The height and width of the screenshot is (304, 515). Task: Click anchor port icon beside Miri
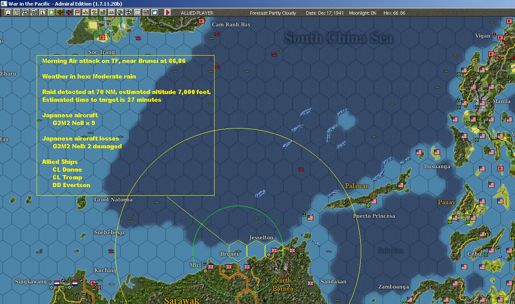(205, 263)
